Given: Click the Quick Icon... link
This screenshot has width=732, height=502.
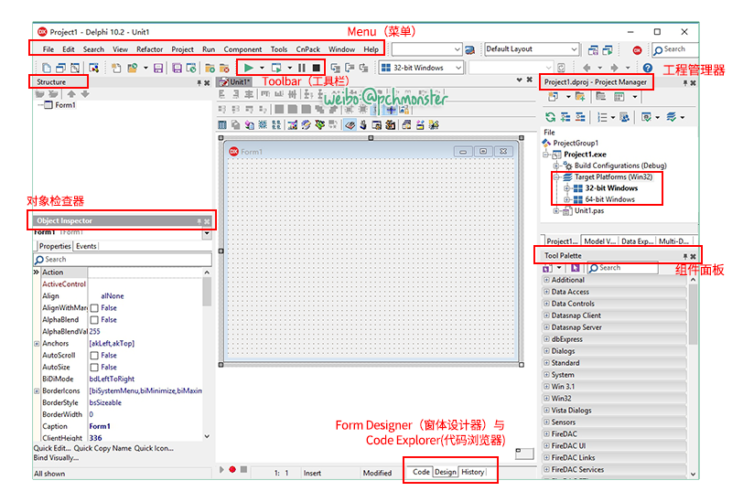Looking at the screenshot, I should coord(154,448).
